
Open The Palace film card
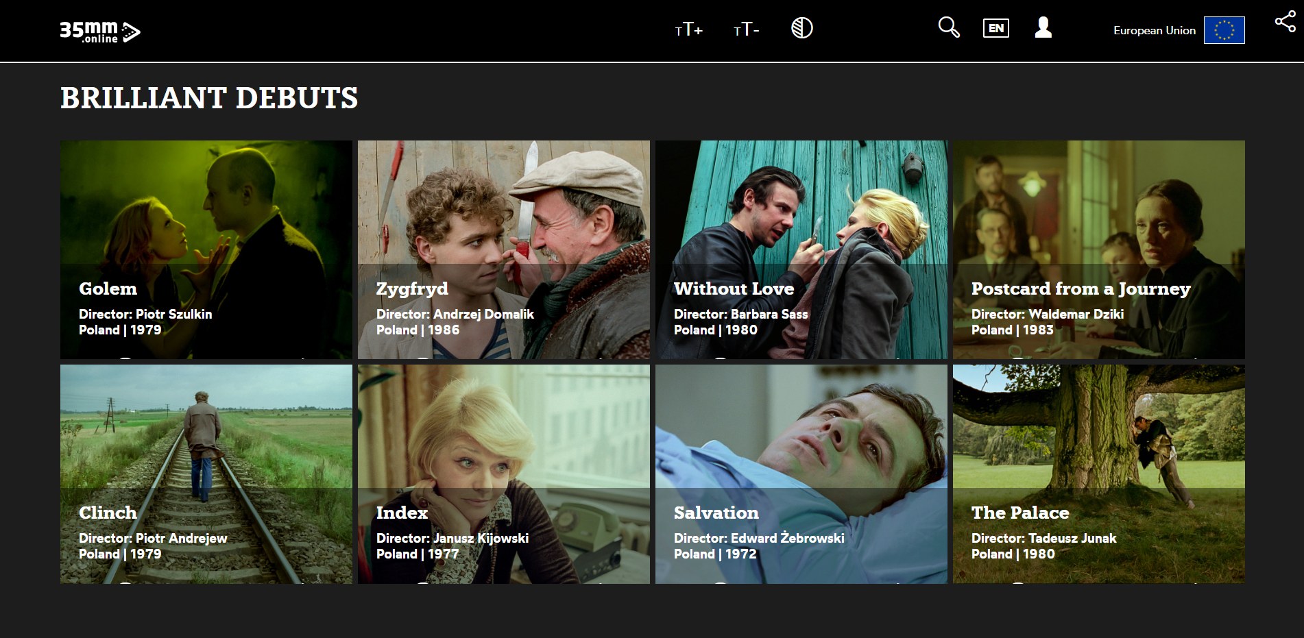pyautogui.click(x=1099, y=474)
